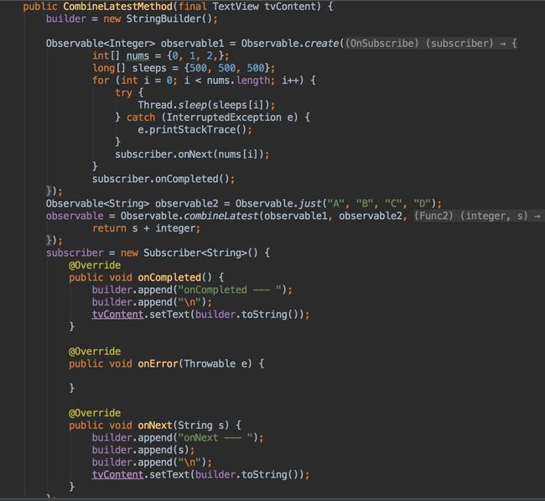Click the "i++" loop increment
Screen dimensions: 545x501
click(290, 81)
